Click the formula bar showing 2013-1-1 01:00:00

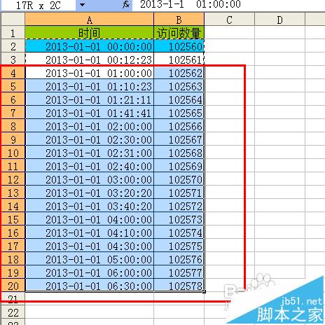[x=229, y=5]
